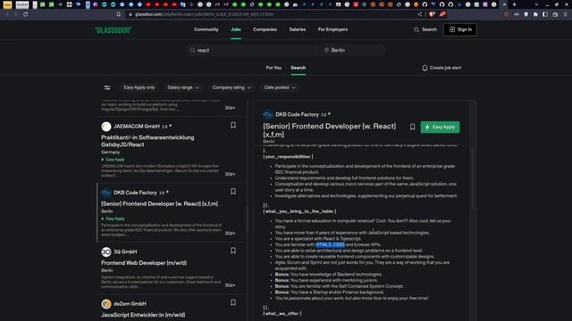Close the active tab with its x
The height and width of the screenshot is (321, 572).
click(x=504, y=4)
